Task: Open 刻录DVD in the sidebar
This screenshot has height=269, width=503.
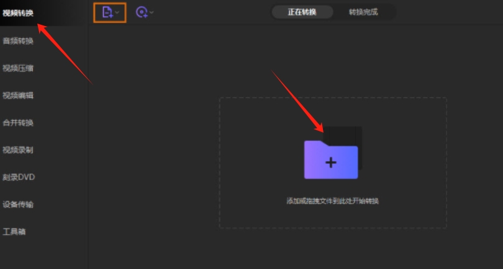Action: pos(19,177)
